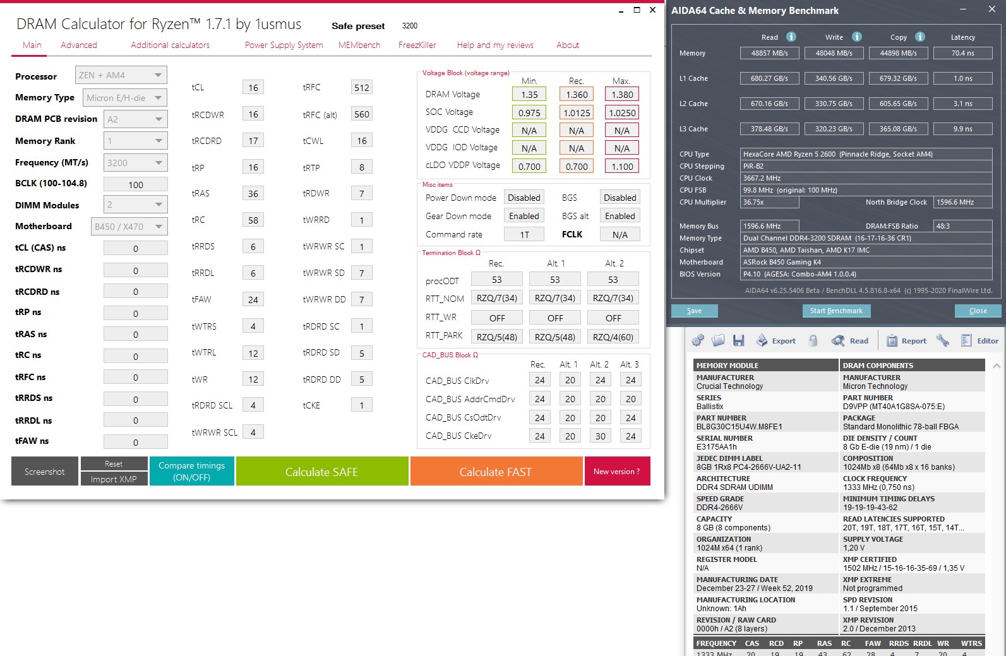Click the Gear Down mode value Enabled
The width and height of the screenshot is (1006, 656).
[524, 216]
